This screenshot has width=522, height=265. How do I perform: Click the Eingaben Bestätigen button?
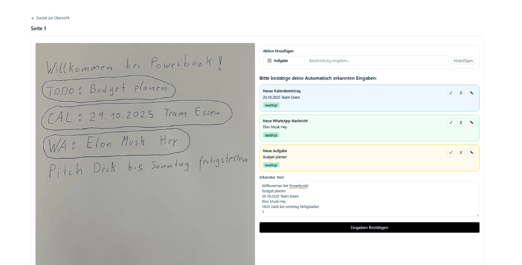(369, 228)
